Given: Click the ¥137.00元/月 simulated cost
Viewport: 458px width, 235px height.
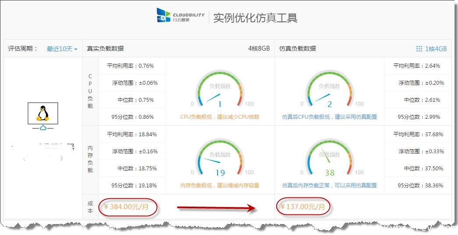Looking at the screenshot, I should (x=303, y=207).
